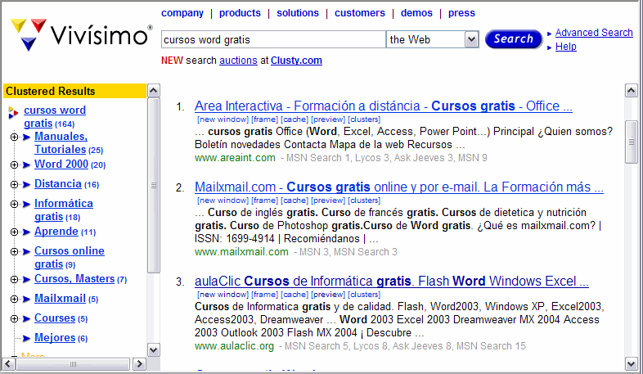Image resolution: width=643 pixels, height=374 pixels.
Task: Open the customers menu
Action: [x=360, y=13]
